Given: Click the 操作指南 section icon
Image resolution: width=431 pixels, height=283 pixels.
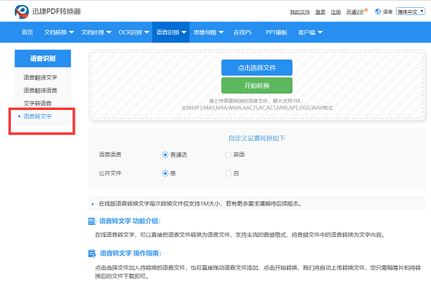Looking at the screenshot, I should click(x=92, y=253).
